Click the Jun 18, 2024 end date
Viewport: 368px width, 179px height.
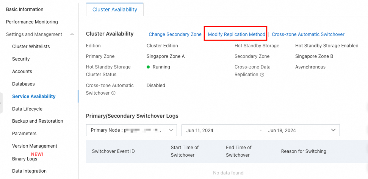click(282, 130)
